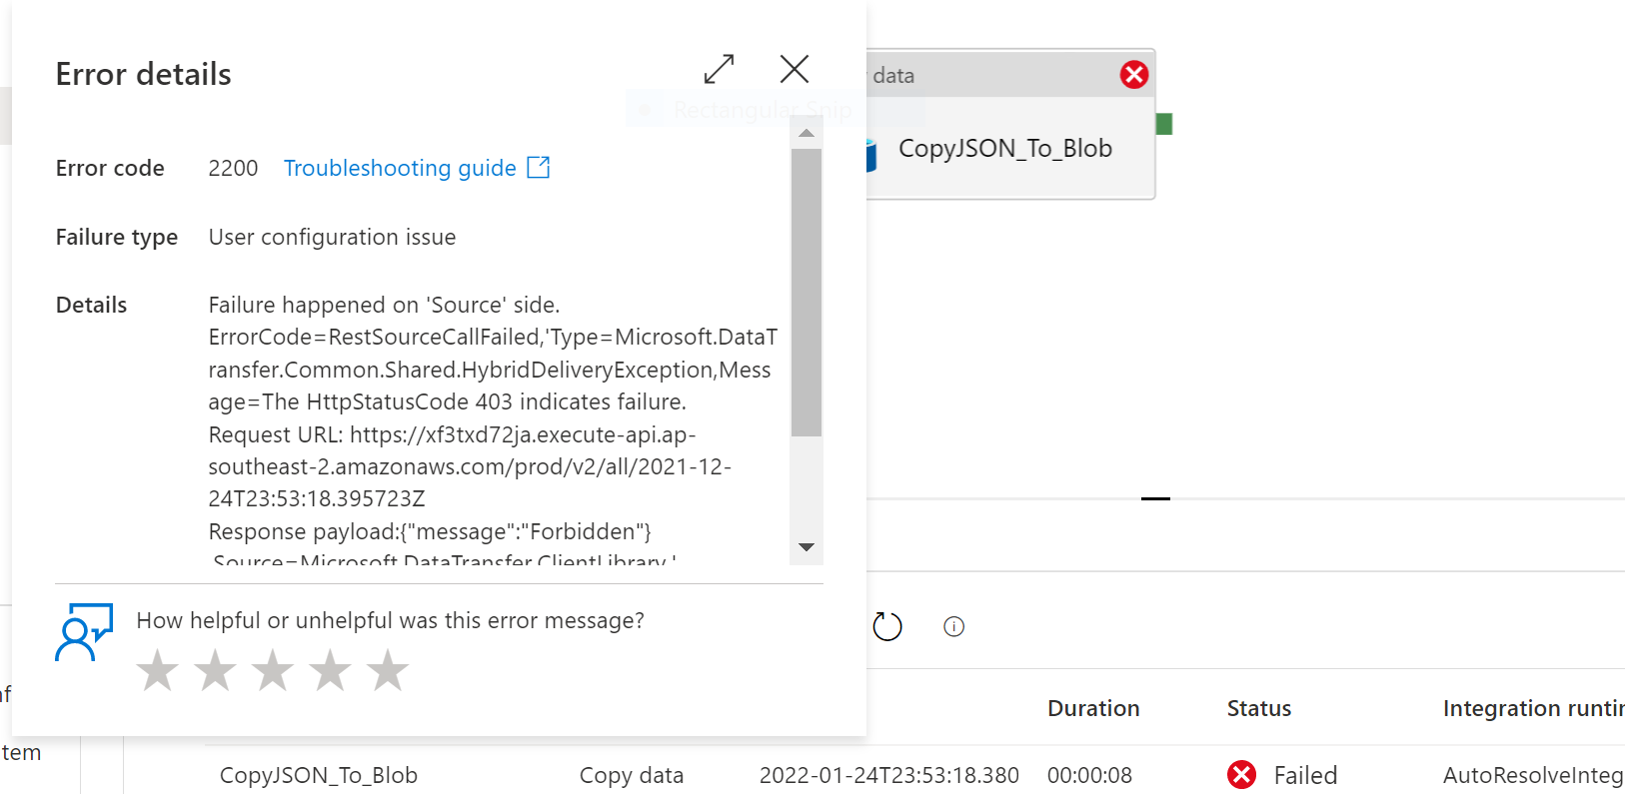Click the red Failed status icon in the table
This screenshot has height=794, width=1625.
coord(1242,775)
